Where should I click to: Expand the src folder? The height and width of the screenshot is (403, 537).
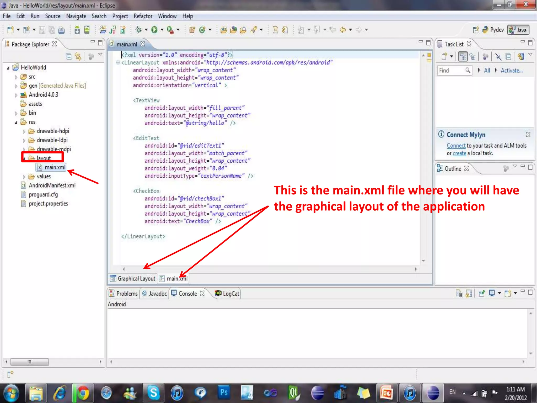[16, 77]
